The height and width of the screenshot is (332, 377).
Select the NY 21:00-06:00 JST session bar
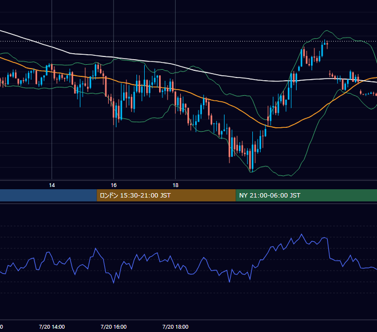pyautogui.click(x=306, y=195)
